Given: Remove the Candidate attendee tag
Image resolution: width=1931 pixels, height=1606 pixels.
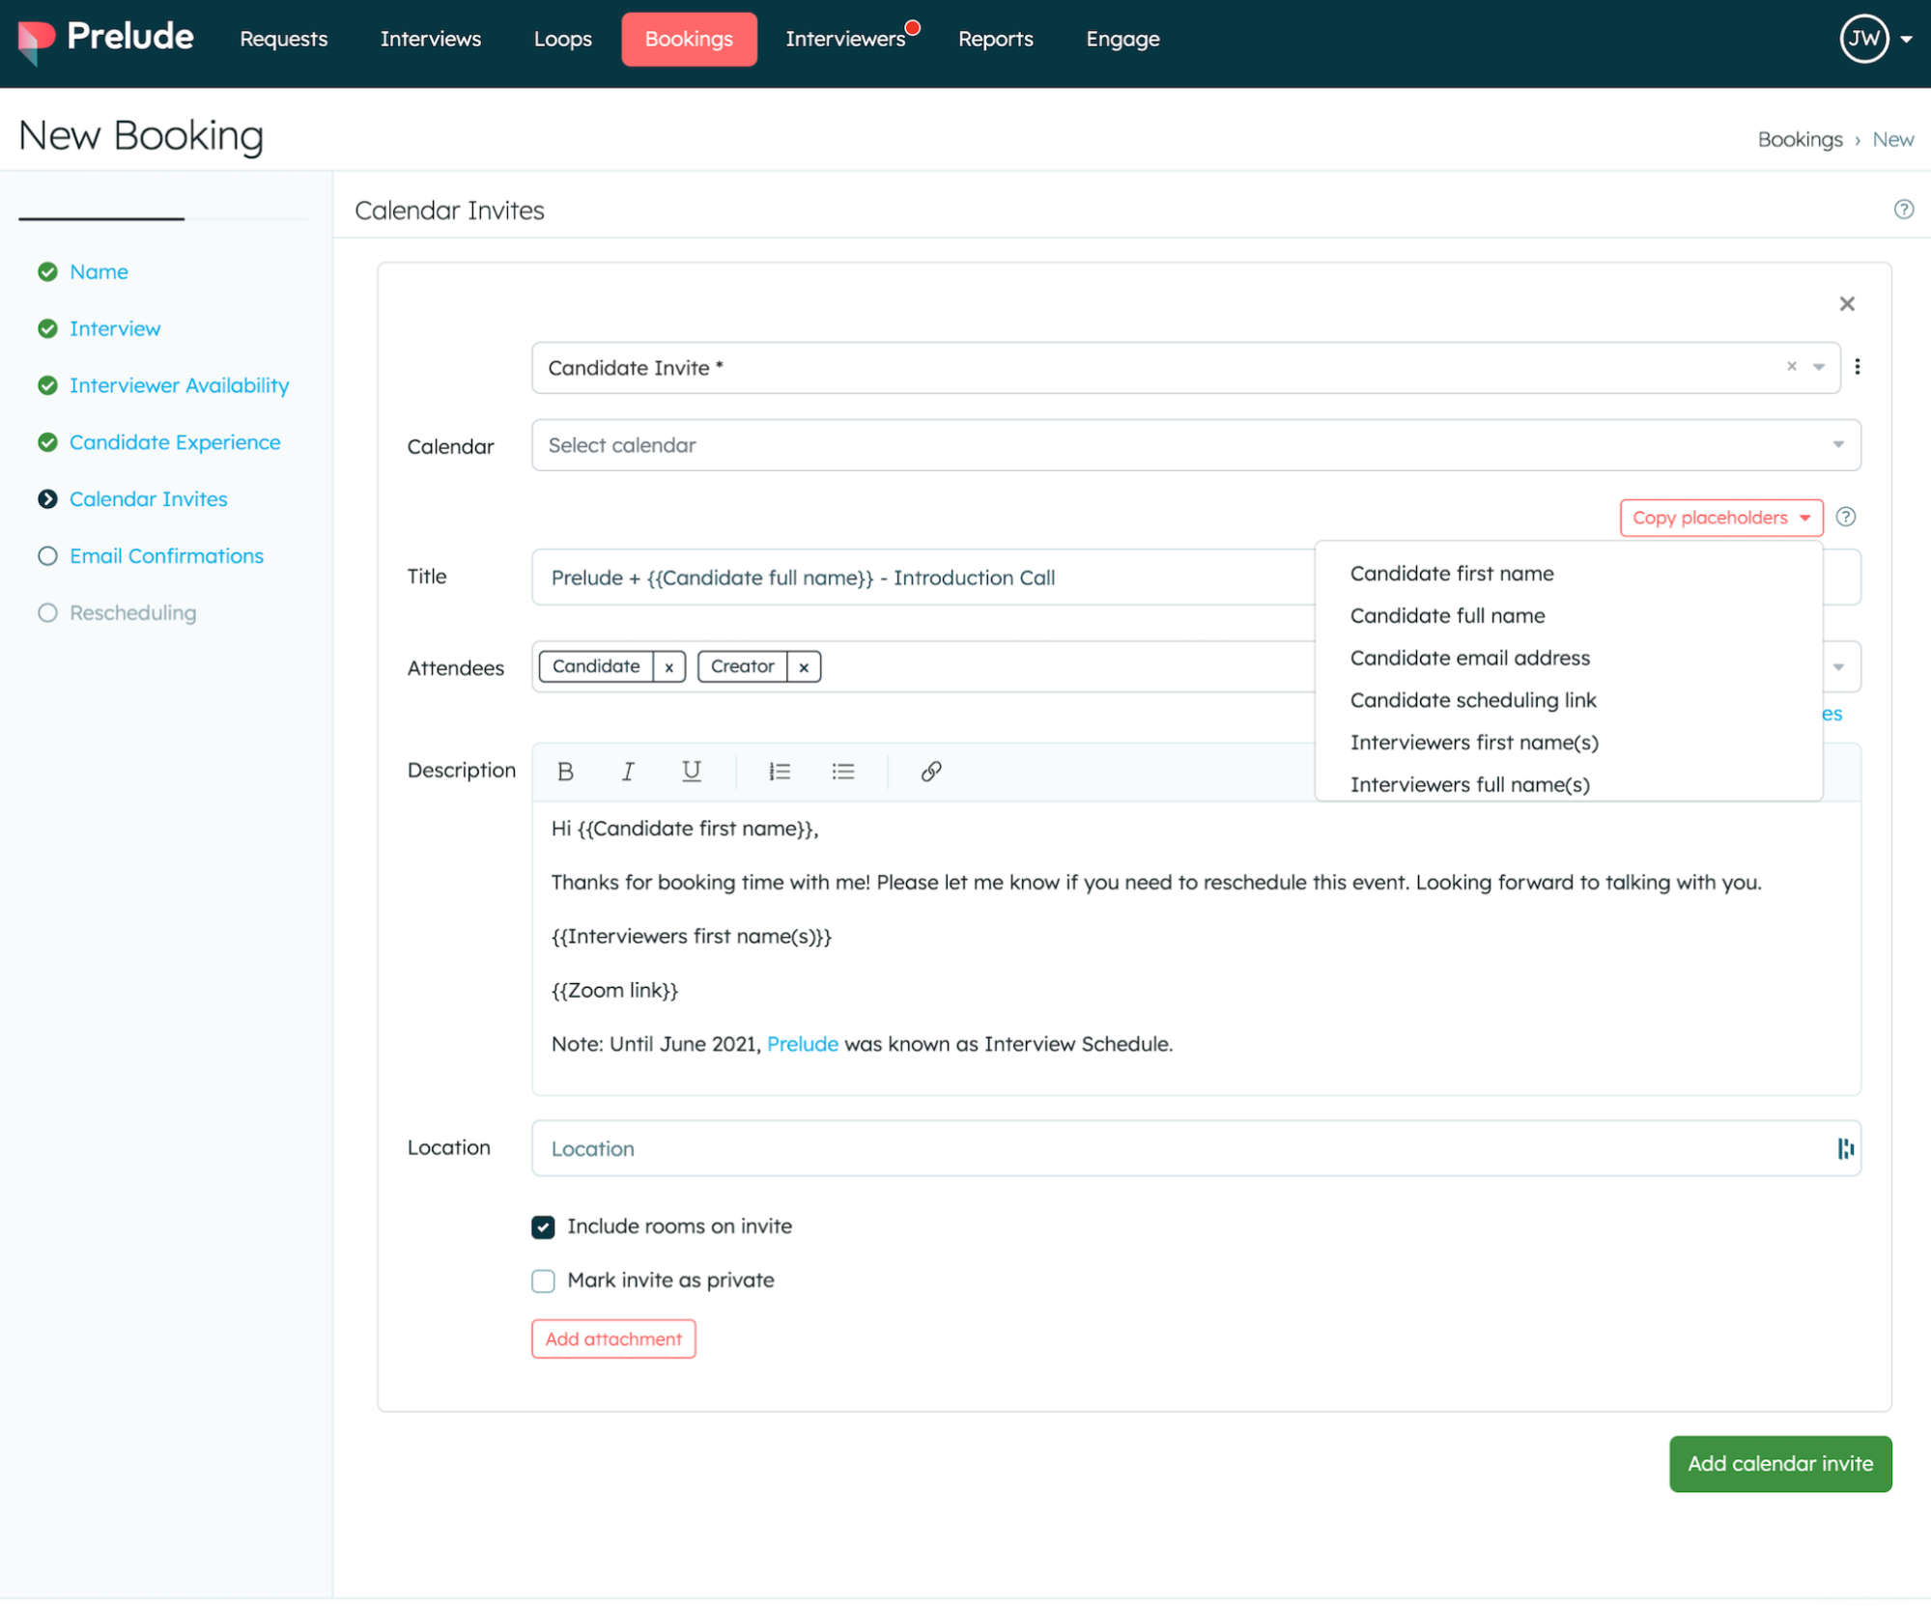Looking at the screenshot, I should (x=668, y=666).
